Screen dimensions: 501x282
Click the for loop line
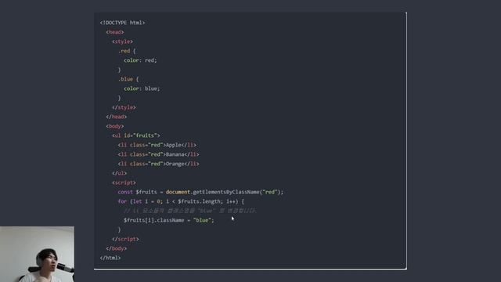click(x=181, y=201)
